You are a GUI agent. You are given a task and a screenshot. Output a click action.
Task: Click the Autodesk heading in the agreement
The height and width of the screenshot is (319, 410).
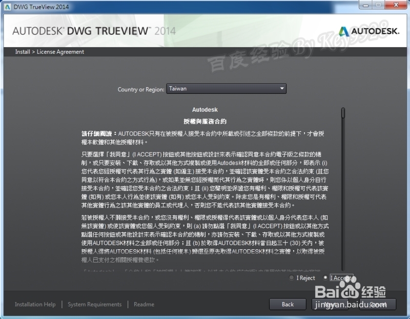[x=204, y=110]
